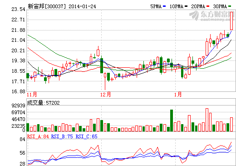
Task: Click the 22.71 price axis label
Action: tap(18, 20)
